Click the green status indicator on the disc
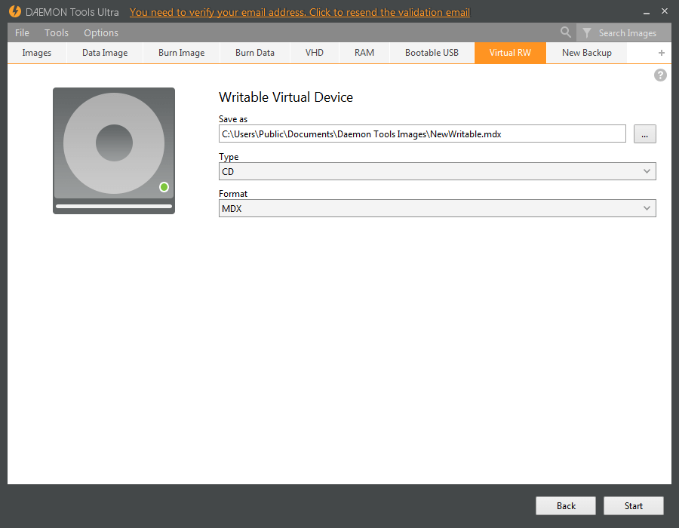Image resolution: width=679 pixels, height=528 pixels. [164, 187]
